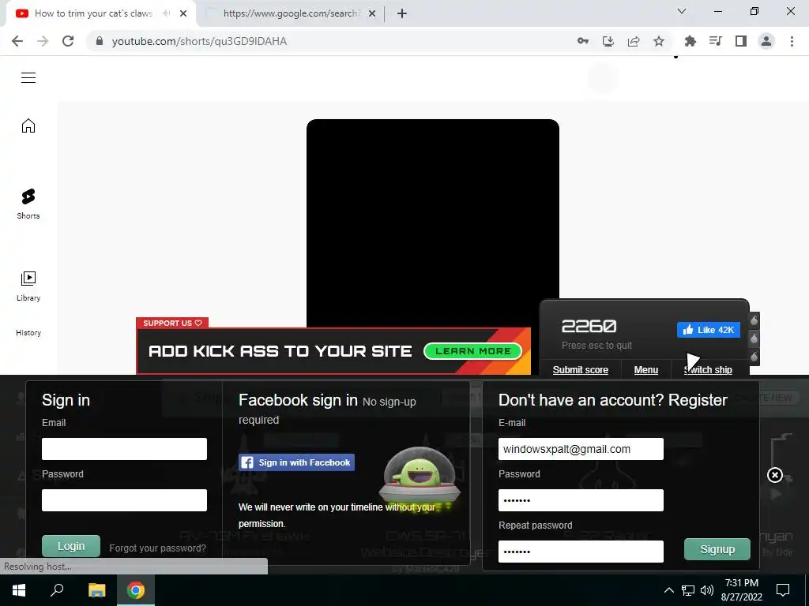Open History in the sidebar
The width and height of the screenshot is (809, 606).
pos(28,333)
